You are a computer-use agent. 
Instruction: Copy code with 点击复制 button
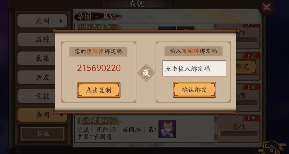(x=99, y=90)
